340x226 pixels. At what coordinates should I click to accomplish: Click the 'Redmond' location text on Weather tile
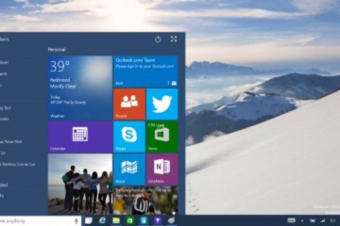pyautogui.click(x=60, y=80)
